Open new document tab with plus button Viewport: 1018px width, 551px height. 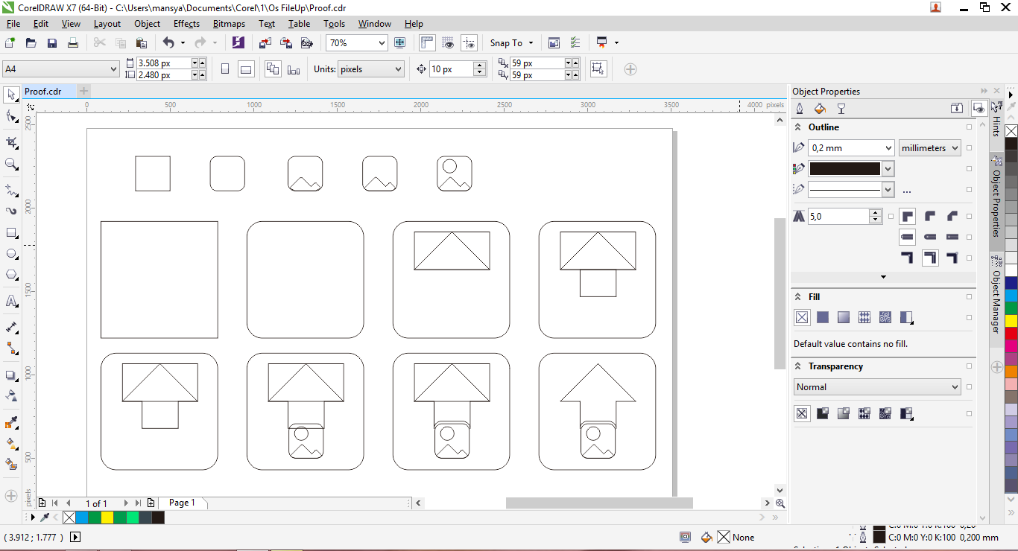[x=84, y=91]
